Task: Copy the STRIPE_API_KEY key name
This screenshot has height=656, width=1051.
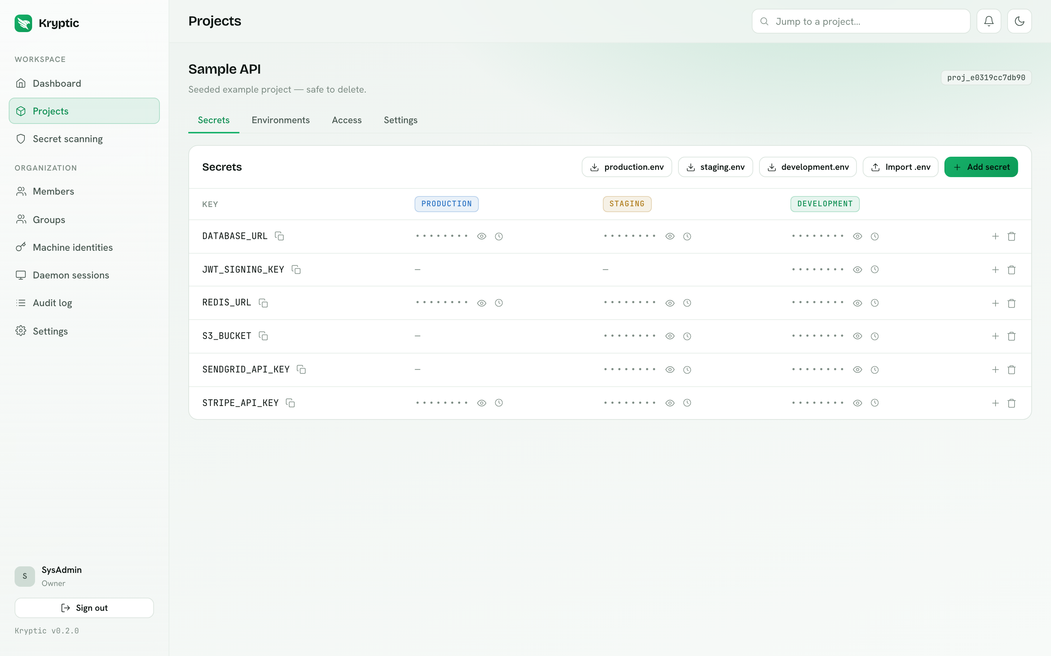Action: click(x=290, y=403)
